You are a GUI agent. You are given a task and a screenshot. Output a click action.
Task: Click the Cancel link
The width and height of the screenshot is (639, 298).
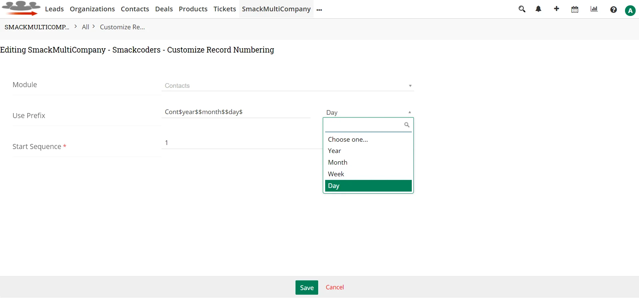pyautogui.click(x=335, y=287)
